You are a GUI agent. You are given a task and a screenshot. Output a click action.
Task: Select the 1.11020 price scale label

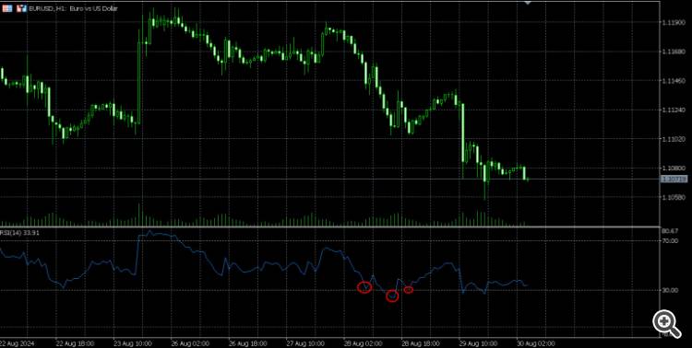click(x=674, y=139)
